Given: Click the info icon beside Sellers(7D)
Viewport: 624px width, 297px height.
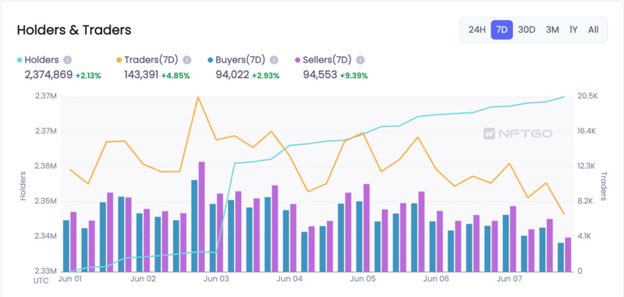Looking at the screenshot, I should pos(360,60).
